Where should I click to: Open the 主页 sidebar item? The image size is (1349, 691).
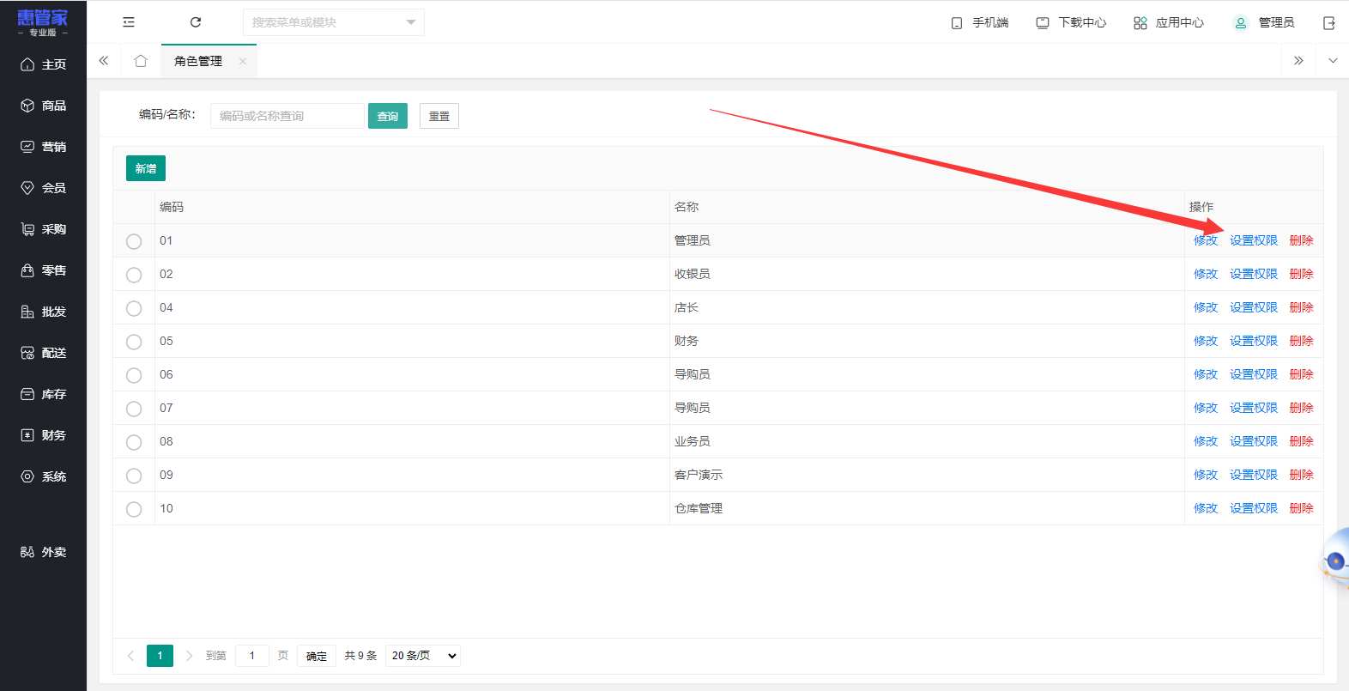(x=43, y=64)
